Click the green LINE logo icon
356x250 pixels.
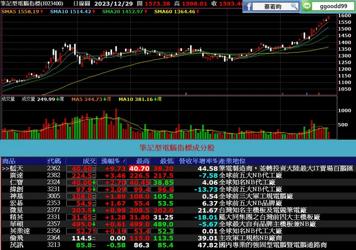click(307, 6)
